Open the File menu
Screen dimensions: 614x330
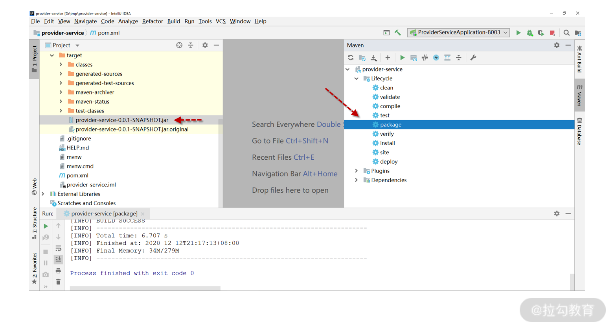tap(35, 22)
